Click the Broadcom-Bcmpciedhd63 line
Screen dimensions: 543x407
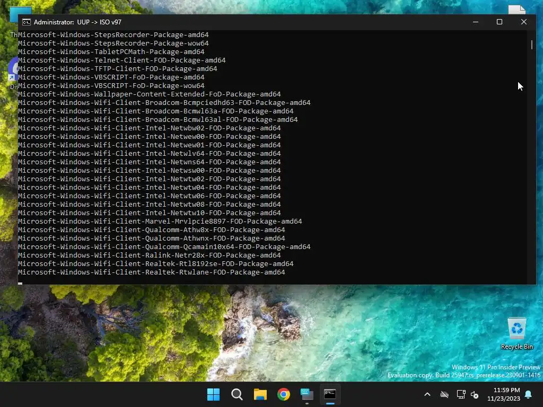click(164, 102)
